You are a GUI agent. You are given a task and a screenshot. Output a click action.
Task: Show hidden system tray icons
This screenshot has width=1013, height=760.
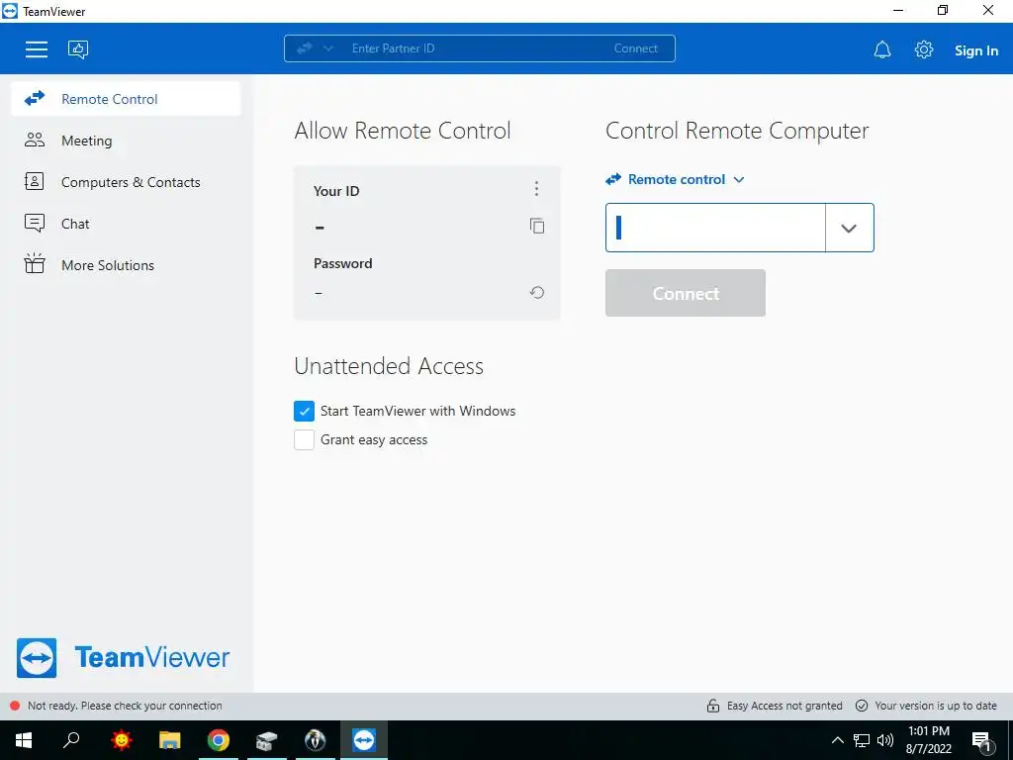point(837,740)
